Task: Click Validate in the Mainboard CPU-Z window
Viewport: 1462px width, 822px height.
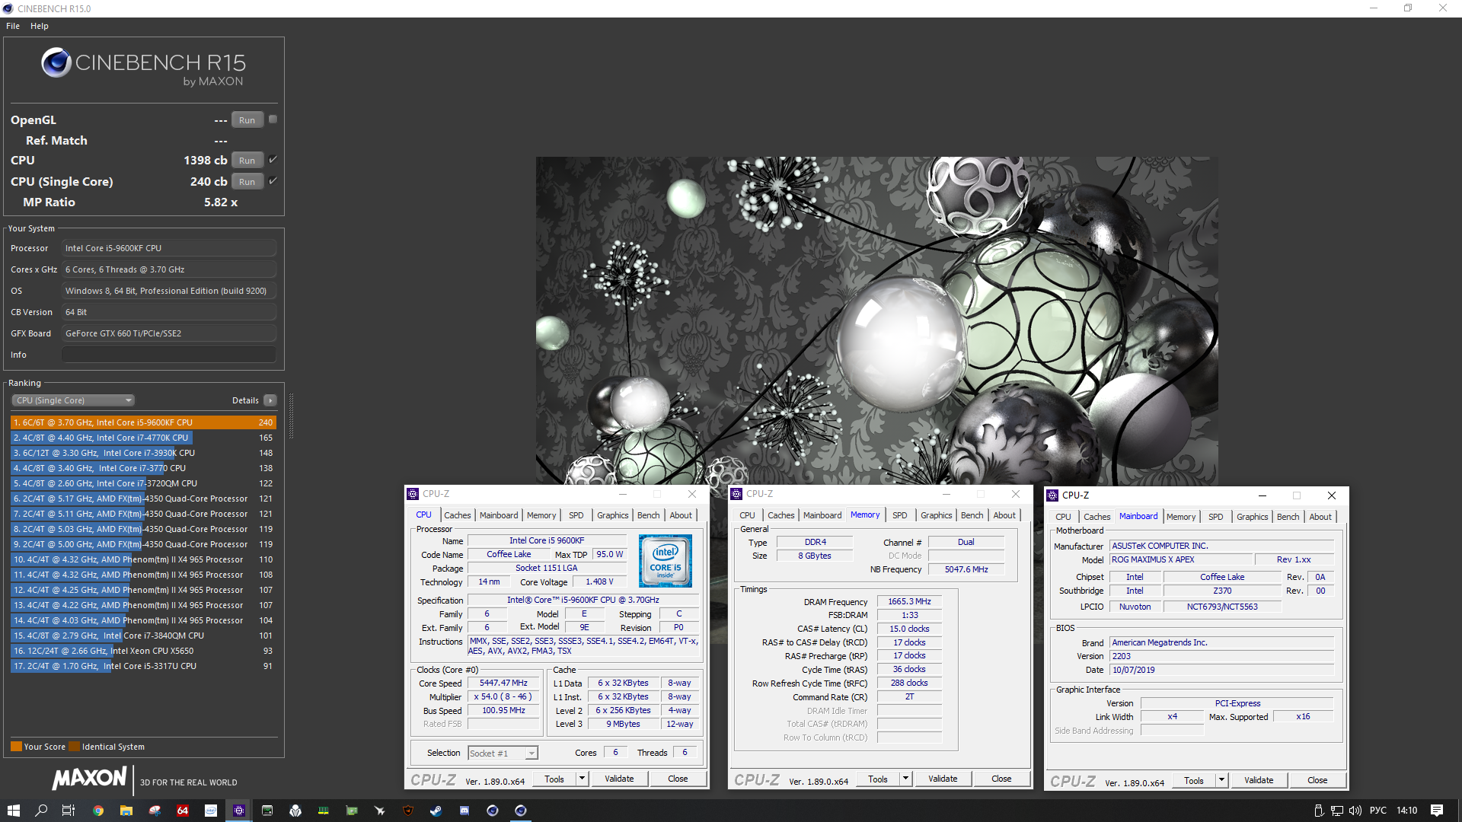Action: 1259,780
